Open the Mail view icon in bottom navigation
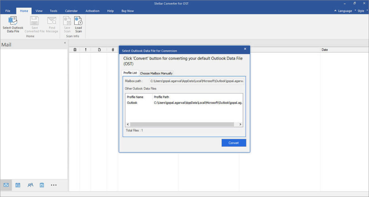Image resolution: width=369 pixels, height=197 pixels. (6, 185)
